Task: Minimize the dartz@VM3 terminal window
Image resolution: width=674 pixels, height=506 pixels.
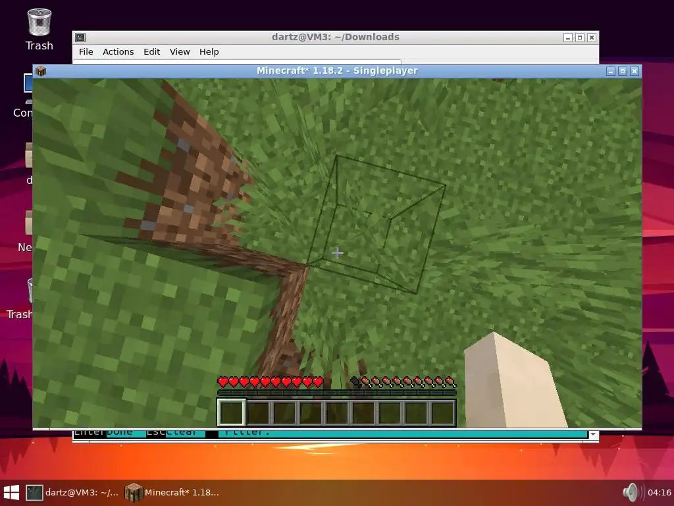Action: (x=568, y=38)
